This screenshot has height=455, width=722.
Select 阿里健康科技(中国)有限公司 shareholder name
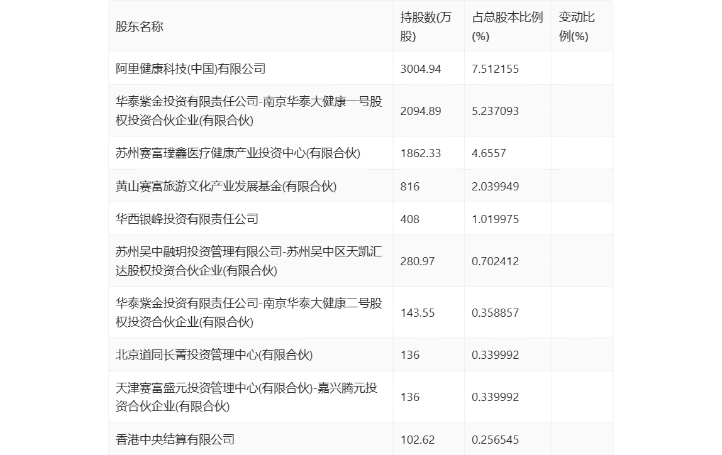[x=191, y=69]
